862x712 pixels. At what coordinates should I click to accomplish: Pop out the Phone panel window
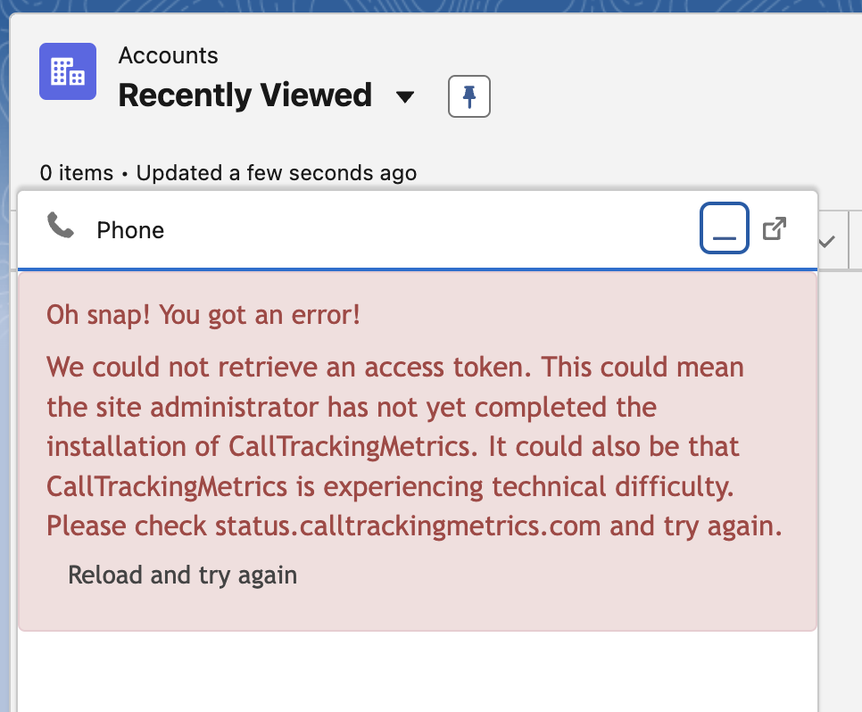(775, 228)
